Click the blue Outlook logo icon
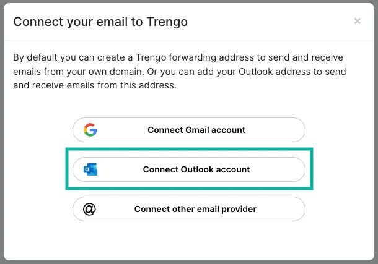 tap(90, 169)
